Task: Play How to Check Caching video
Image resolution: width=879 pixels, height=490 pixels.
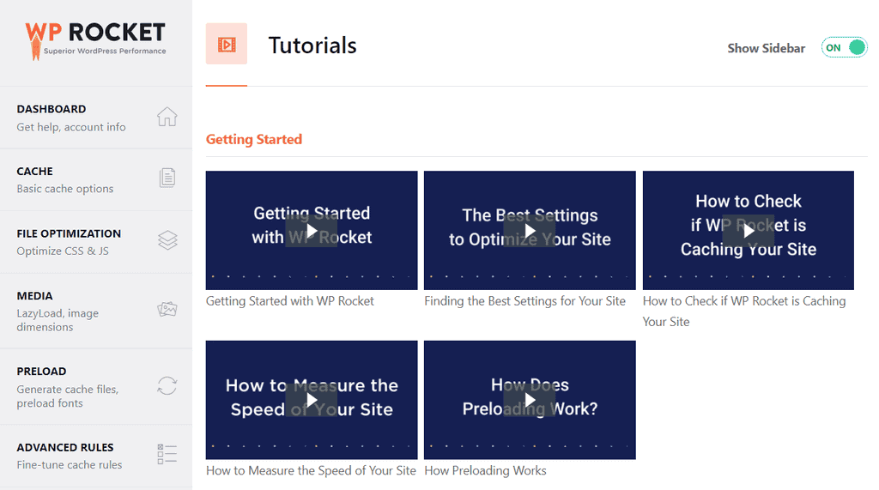Action: [x=749, y=231]
